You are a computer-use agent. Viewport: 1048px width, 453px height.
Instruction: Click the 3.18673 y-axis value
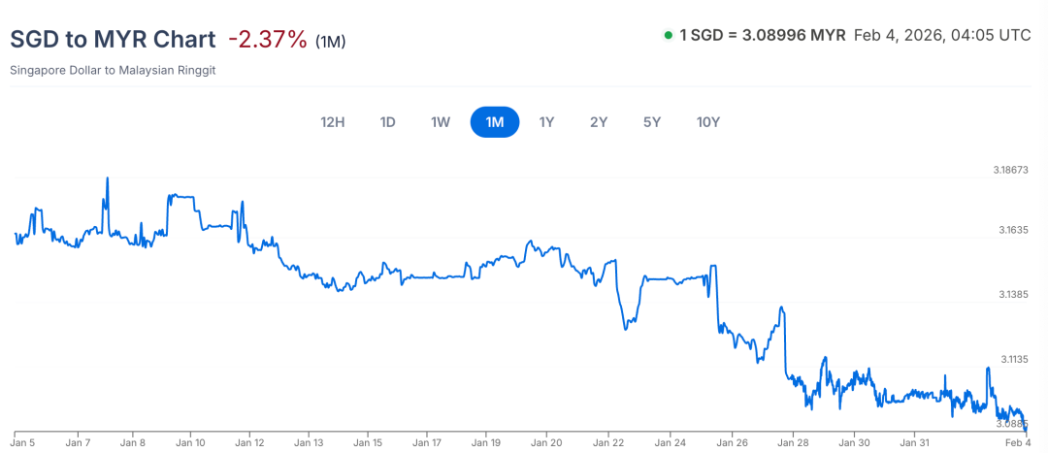coord(1010,170)
